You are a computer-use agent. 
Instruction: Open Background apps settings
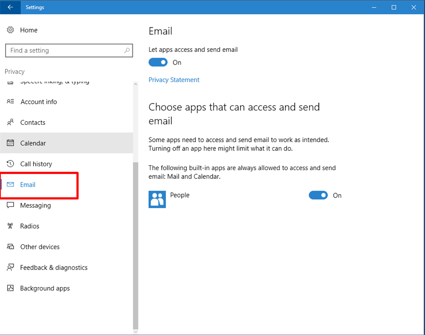(x=45, y=288)
